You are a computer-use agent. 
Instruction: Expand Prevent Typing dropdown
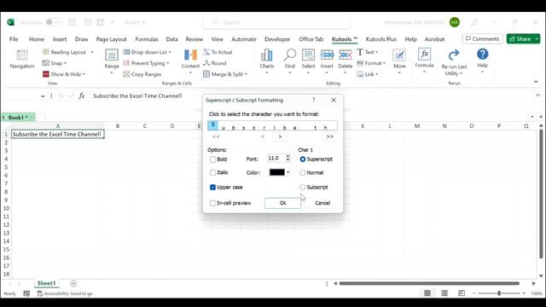click(168, 63)
